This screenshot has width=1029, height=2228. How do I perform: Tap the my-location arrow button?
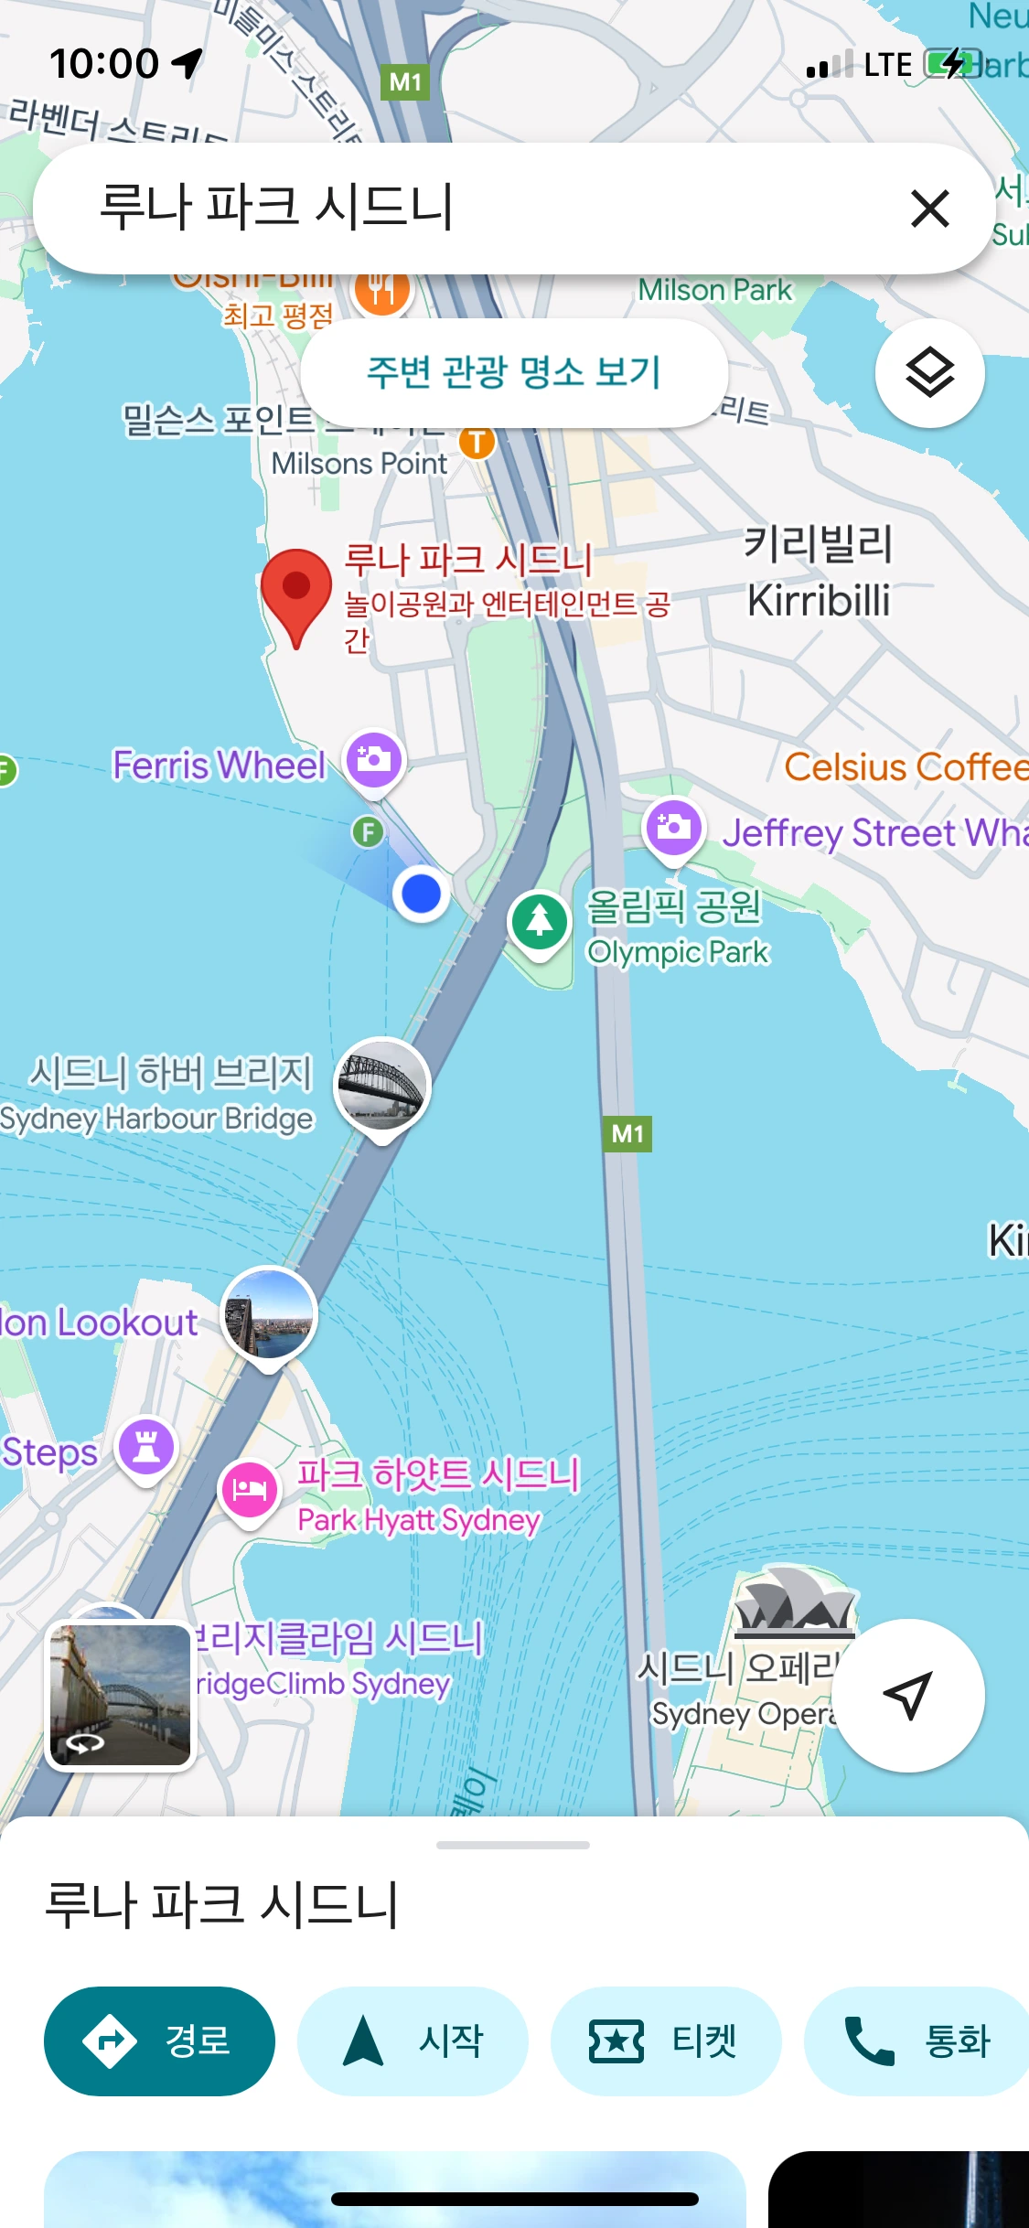coord(907,1695)
